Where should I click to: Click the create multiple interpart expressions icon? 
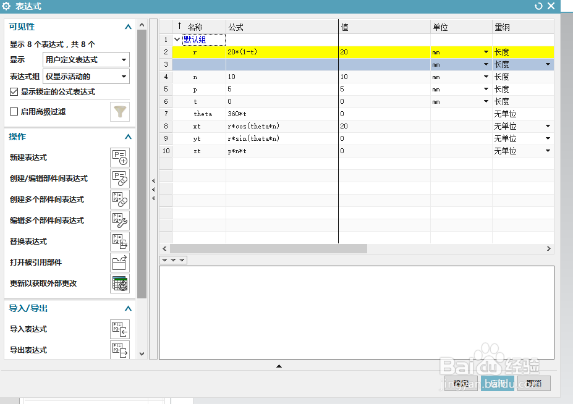click(120, 200)
